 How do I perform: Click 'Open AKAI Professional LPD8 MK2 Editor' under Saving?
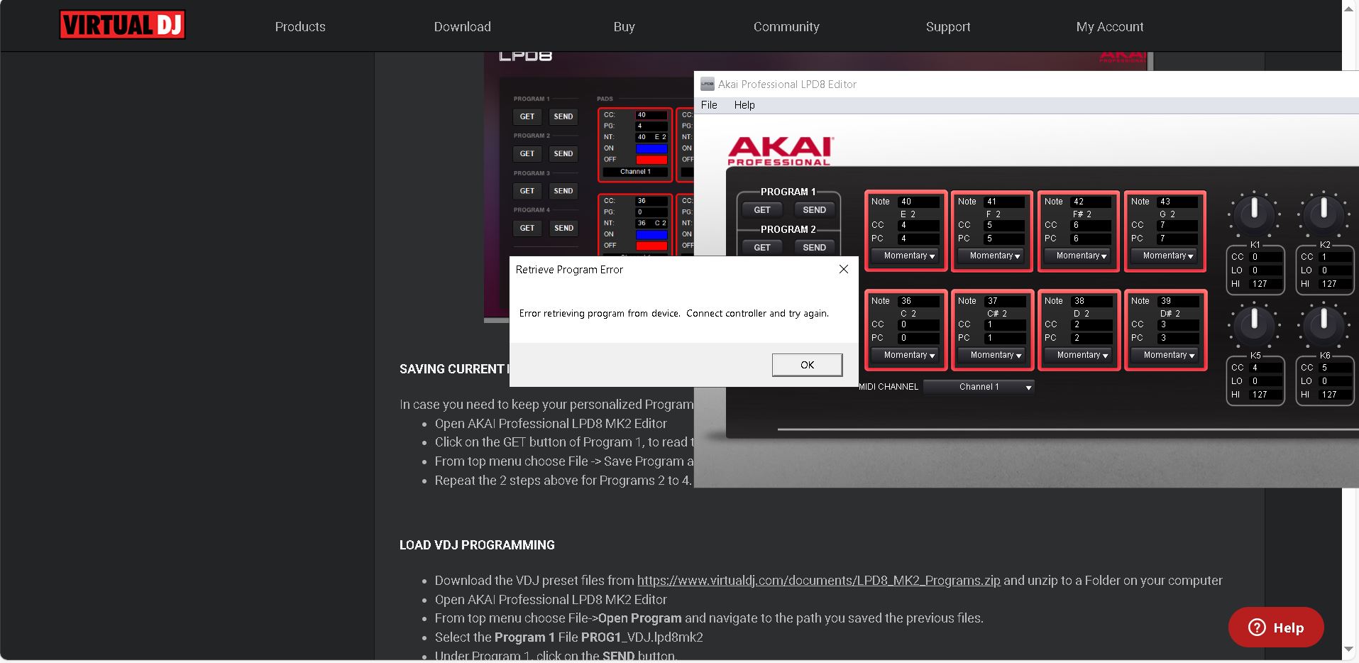click(x=551, y=424)
